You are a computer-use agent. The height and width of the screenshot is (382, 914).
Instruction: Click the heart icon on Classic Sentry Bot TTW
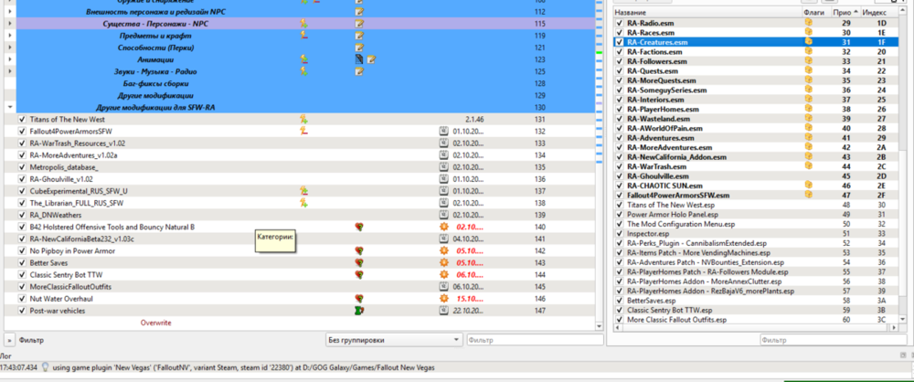click(x=359, y=275)
